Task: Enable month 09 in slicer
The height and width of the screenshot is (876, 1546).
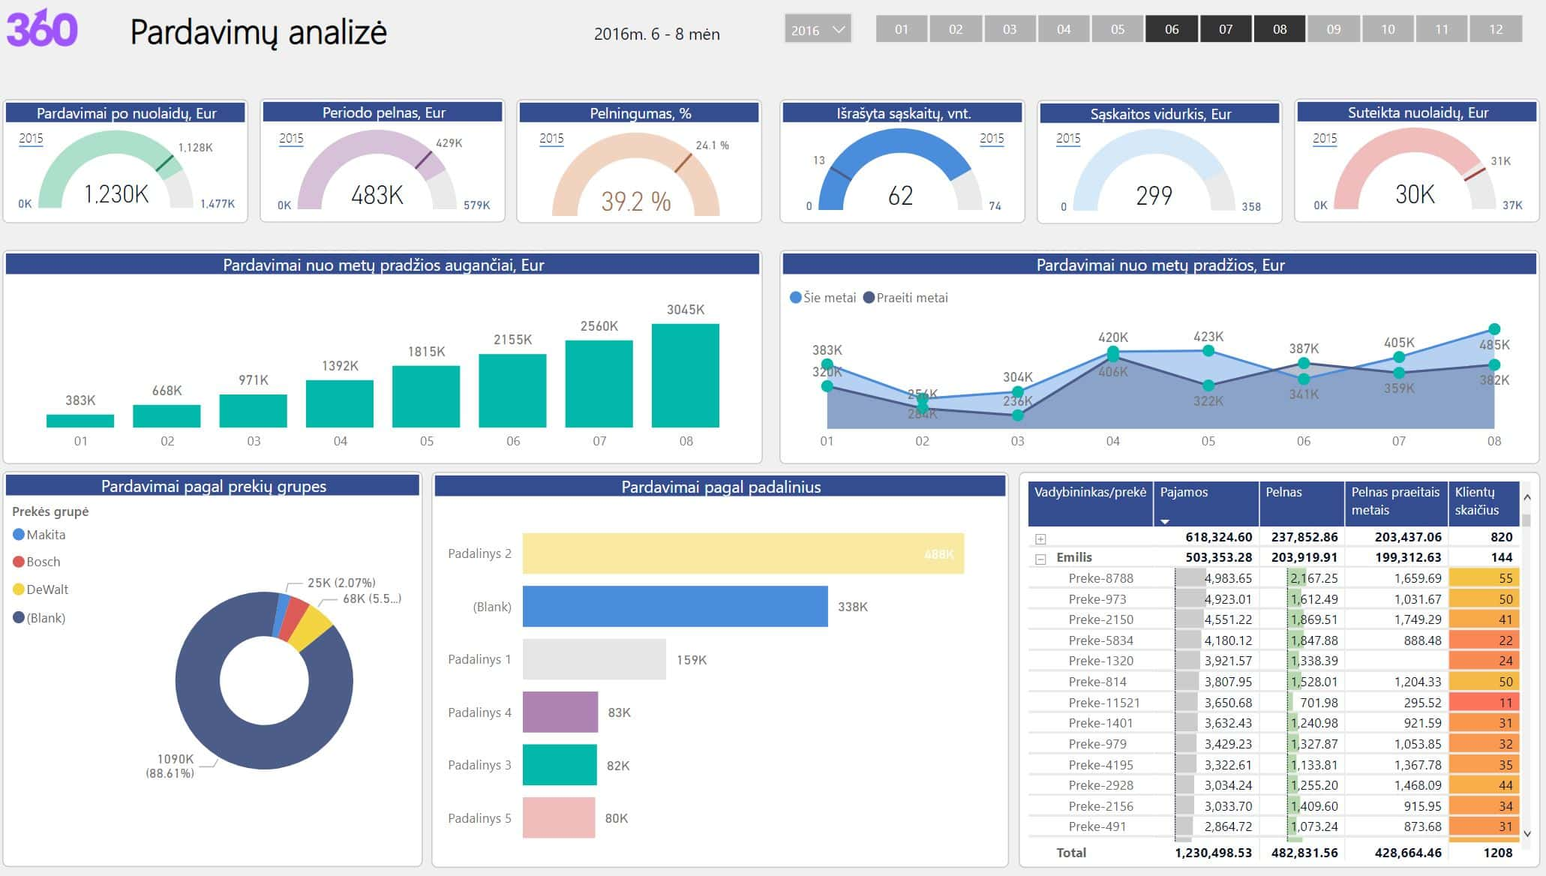Action: 1333,29
